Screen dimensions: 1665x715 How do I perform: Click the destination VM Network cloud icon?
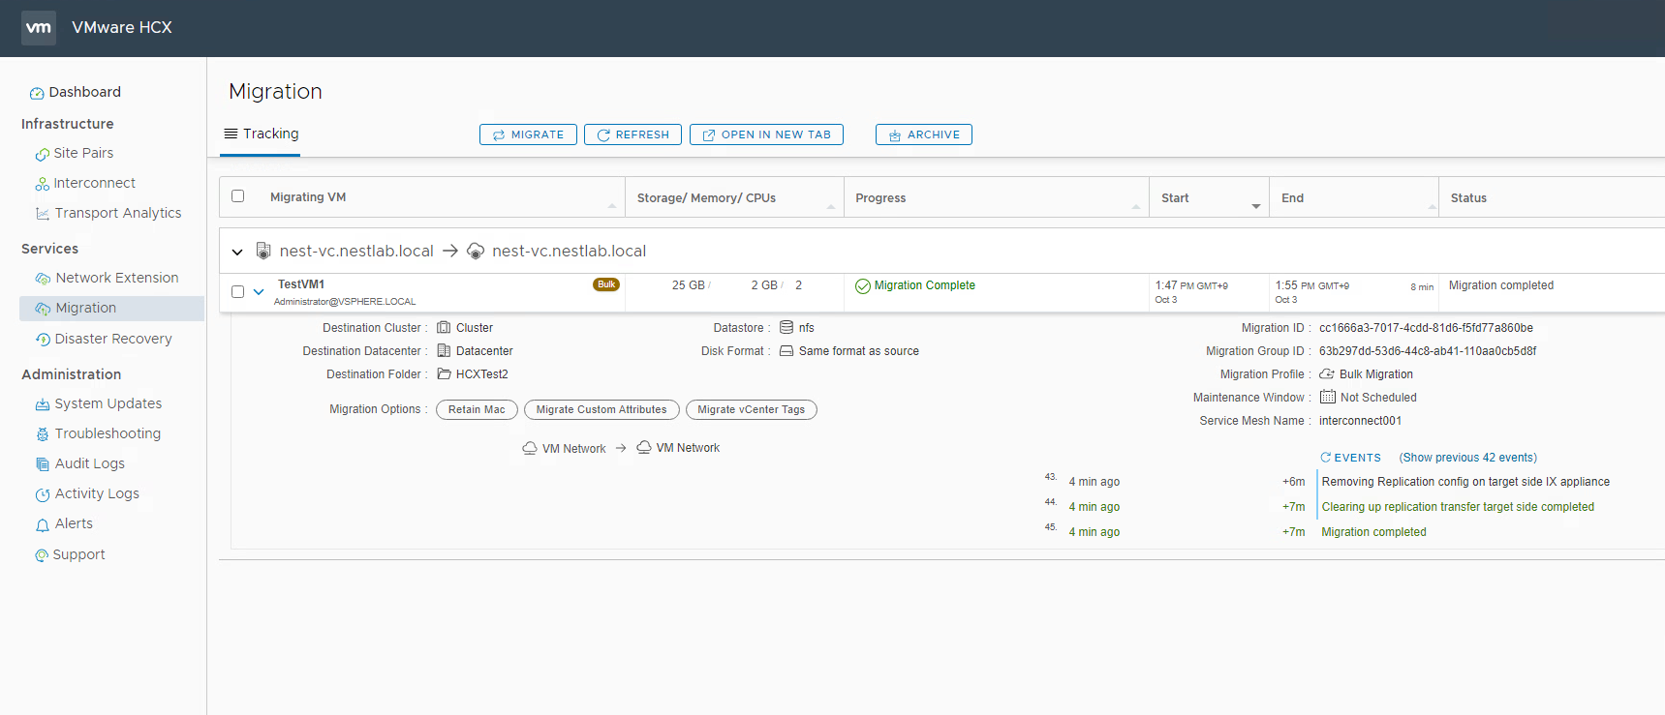pyautogui.click(x=644, y=448)
